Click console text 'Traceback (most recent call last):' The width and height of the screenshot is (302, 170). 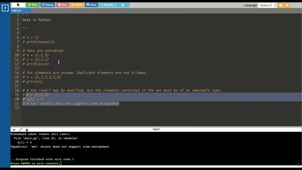click(x=41, y=134)
